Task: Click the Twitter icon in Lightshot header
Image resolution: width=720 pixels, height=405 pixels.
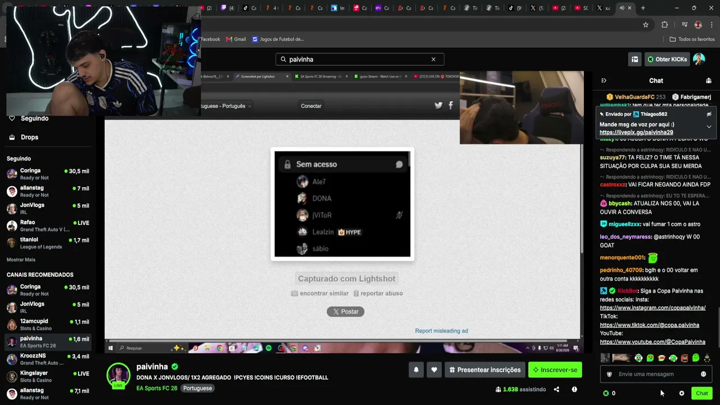Action: coord(438,105)
